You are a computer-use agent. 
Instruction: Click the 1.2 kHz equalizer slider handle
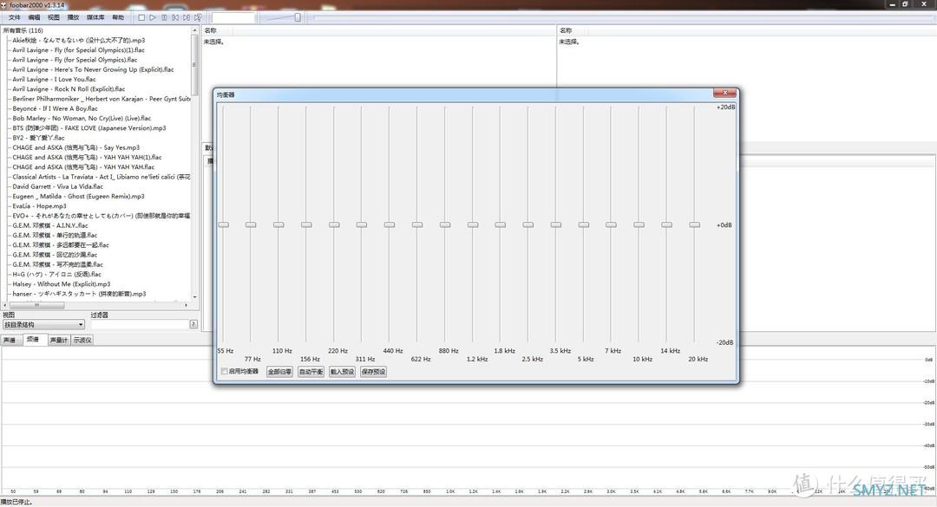(x=473, y=224)
